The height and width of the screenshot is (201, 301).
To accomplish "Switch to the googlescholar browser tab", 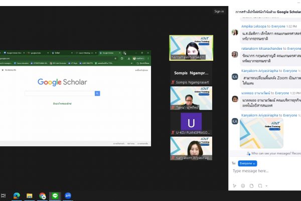I will pyautogui.click(x=38, y=53).
